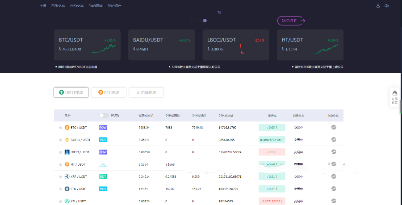Screen dimensions: 402x205
Task: Favorite the HT / USDT star
Action: tap(60, 164)
